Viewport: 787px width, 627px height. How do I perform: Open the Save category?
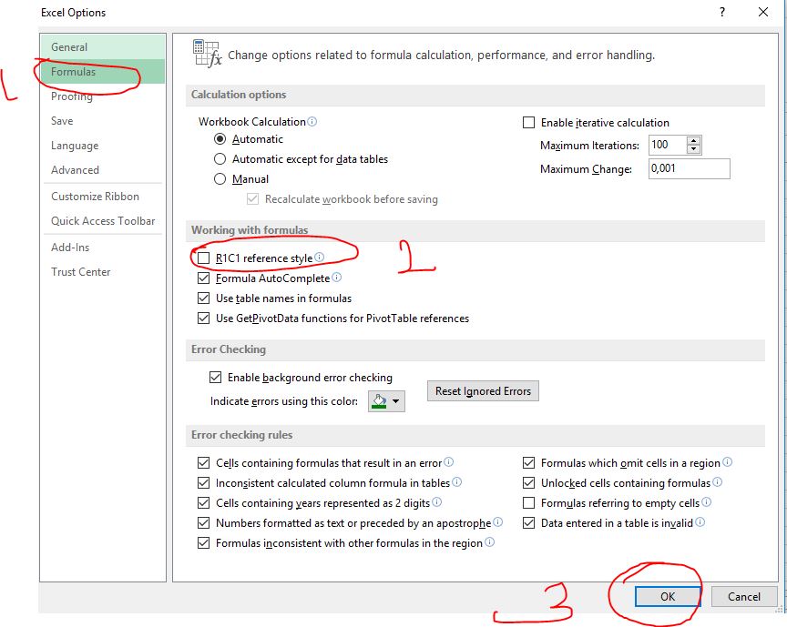[x=103, y=121]
